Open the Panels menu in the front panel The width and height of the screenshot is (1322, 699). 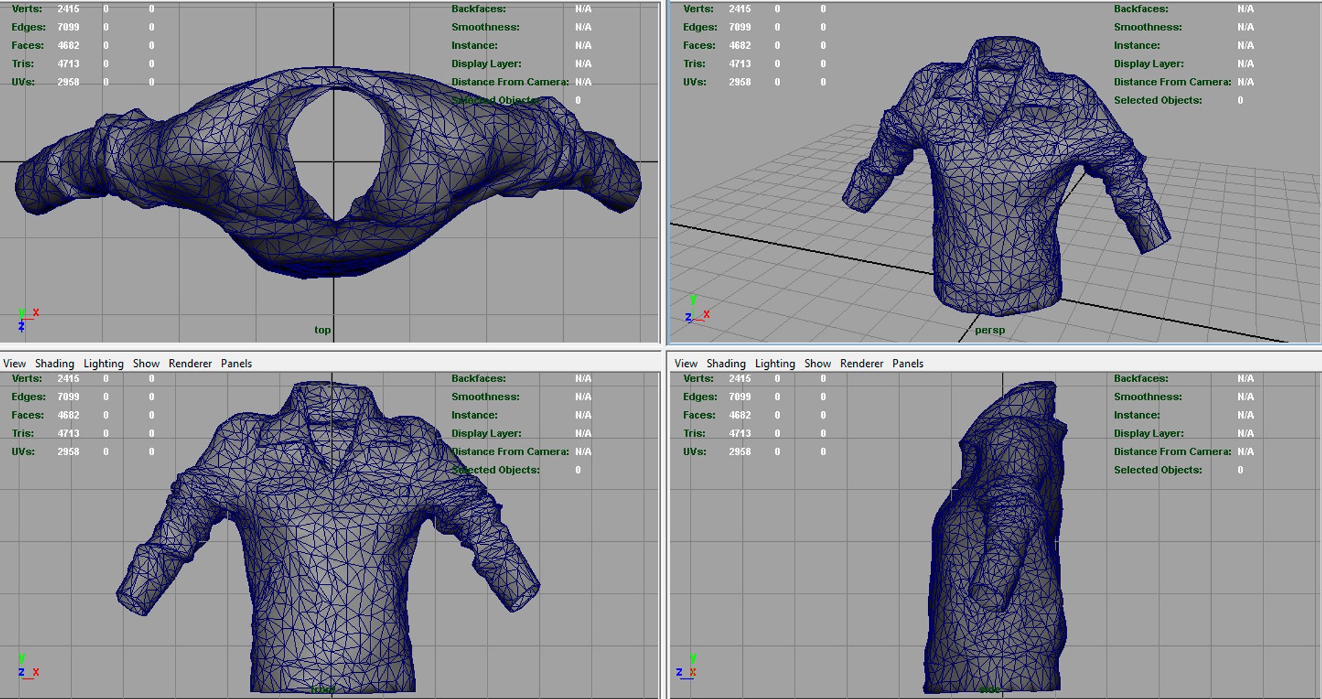(236, 364)
